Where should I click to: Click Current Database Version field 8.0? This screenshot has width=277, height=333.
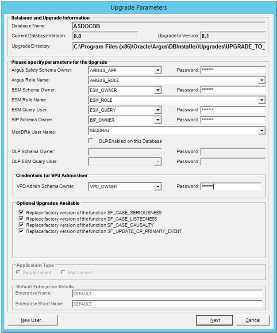coord(105,36)
